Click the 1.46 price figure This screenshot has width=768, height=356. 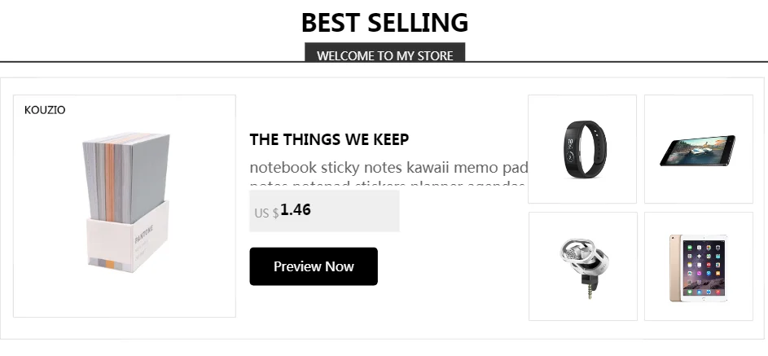pos(296,210)
